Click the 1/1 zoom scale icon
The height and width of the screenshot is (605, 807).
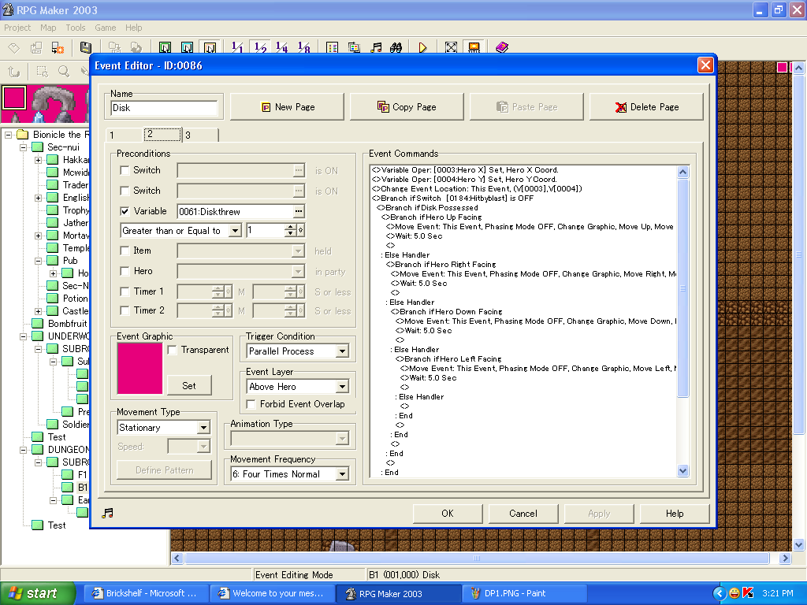[237, 48]
